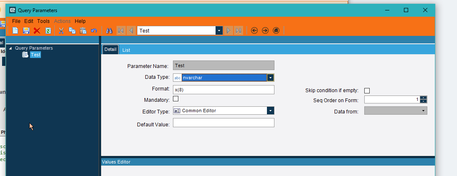
Task: Open the record selector dropdown showing Test
Action: [219, 30]
